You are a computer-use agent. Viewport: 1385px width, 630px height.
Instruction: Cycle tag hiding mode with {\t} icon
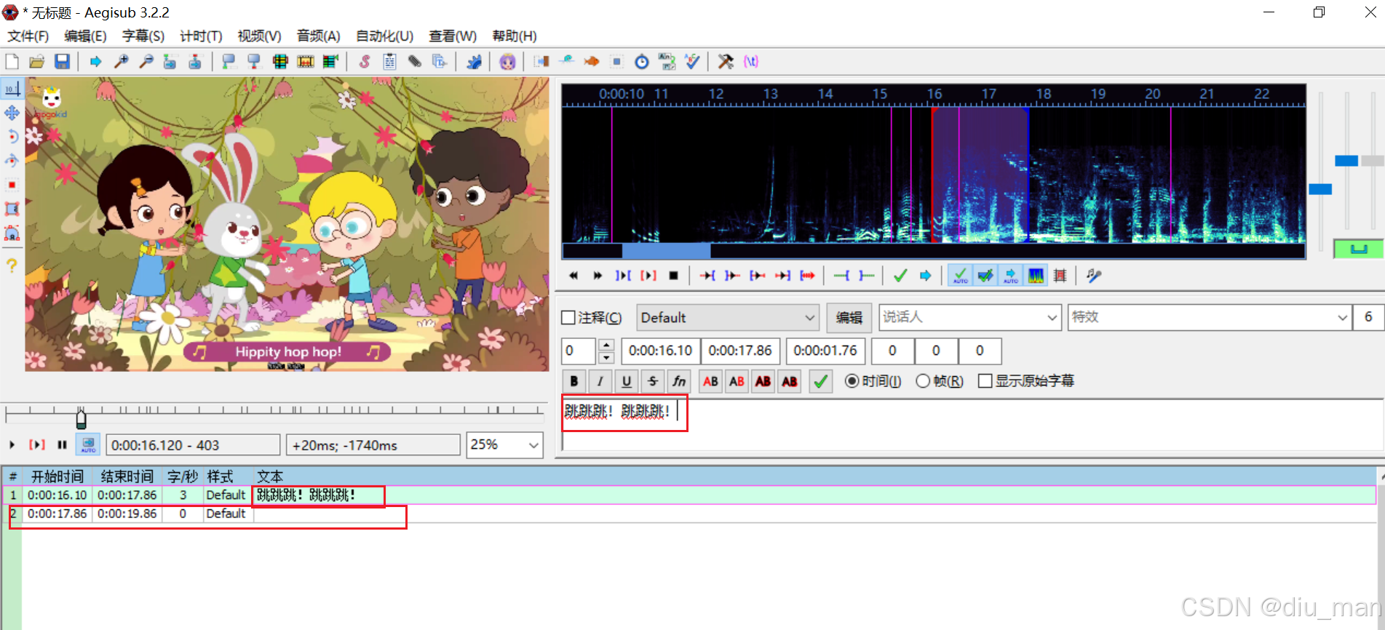tap(751, 62)
